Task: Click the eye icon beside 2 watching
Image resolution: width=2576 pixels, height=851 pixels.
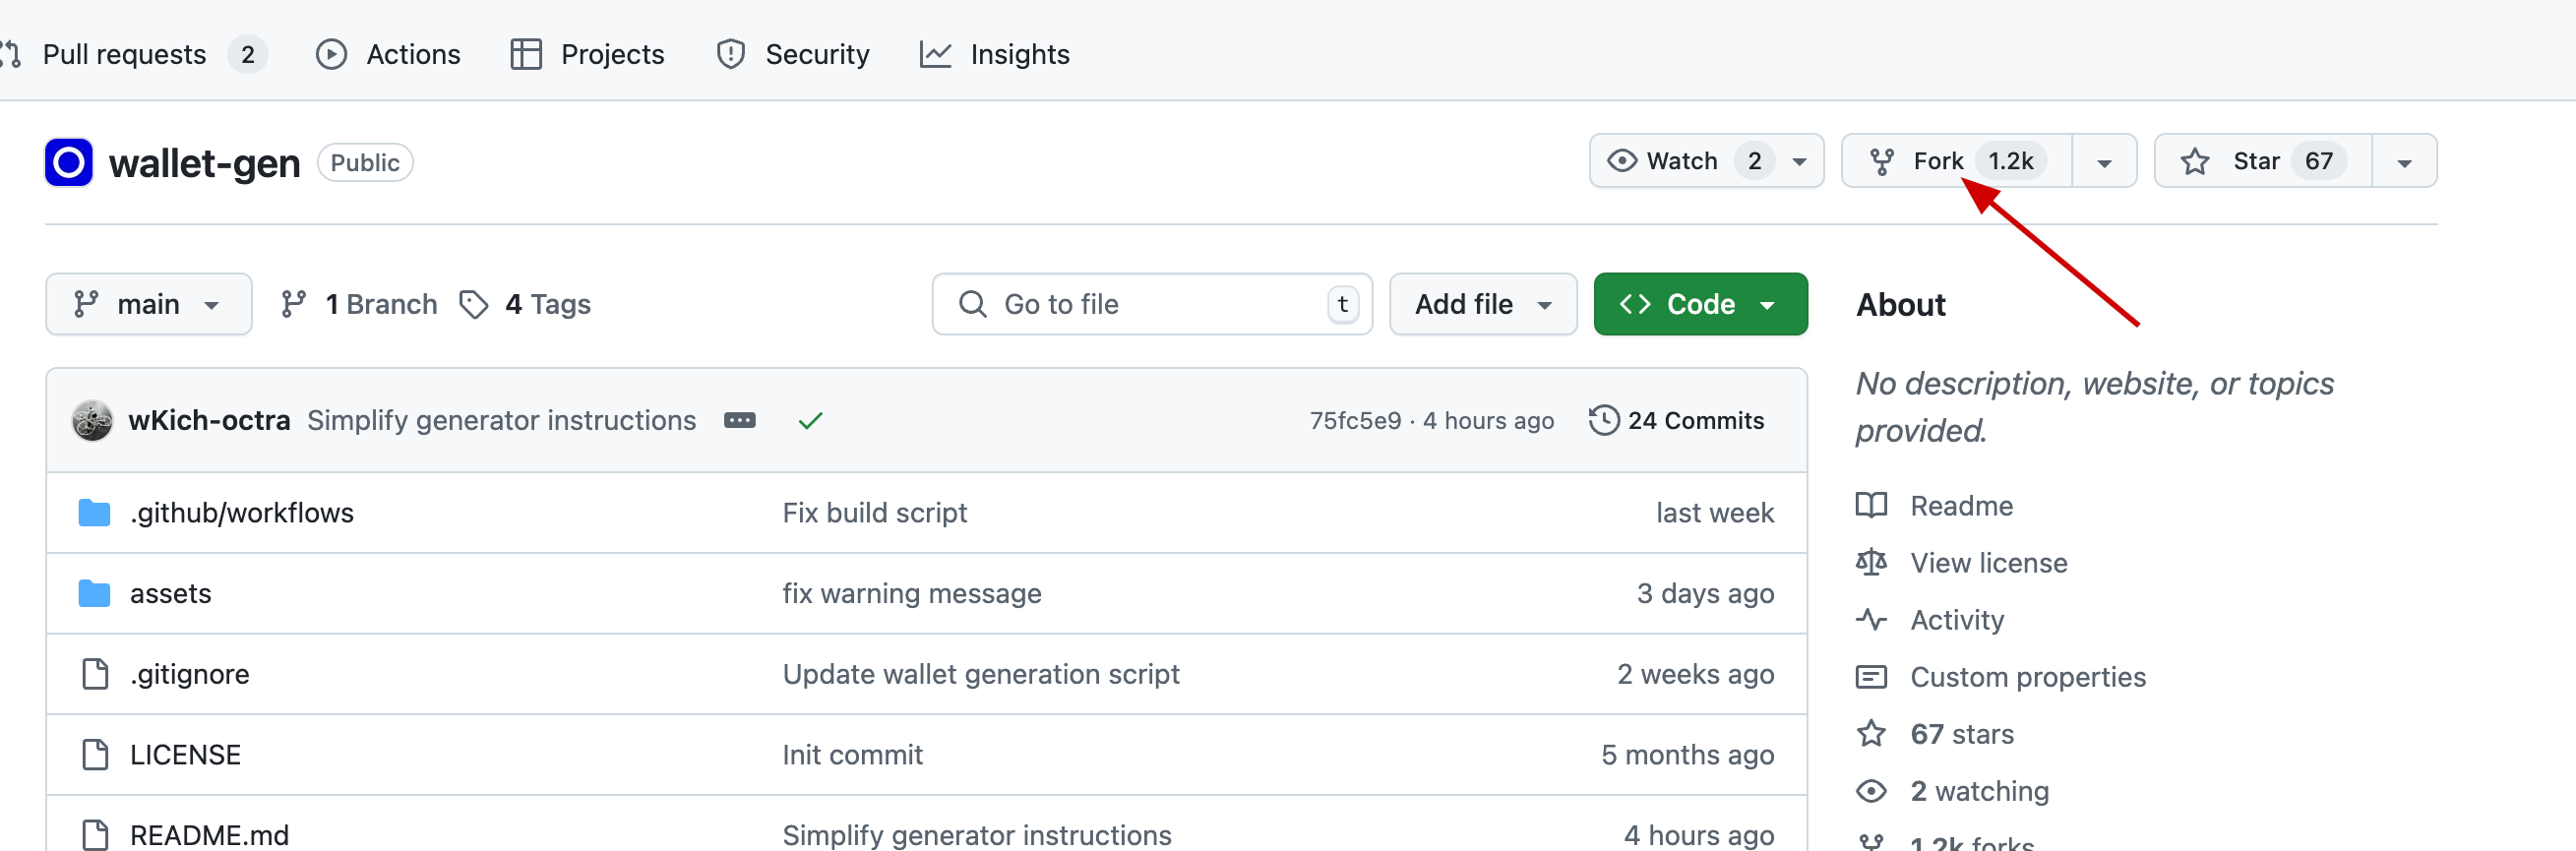Action: coord(1872,791)
